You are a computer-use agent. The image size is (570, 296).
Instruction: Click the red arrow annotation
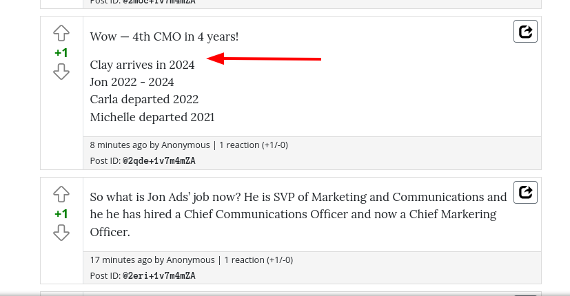click(x=264, y=59)
